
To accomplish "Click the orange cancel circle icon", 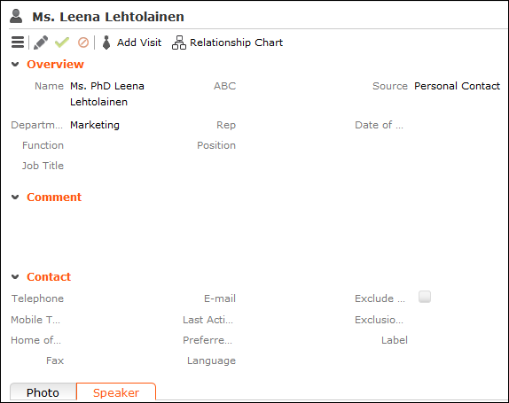I will click(83, 43).
